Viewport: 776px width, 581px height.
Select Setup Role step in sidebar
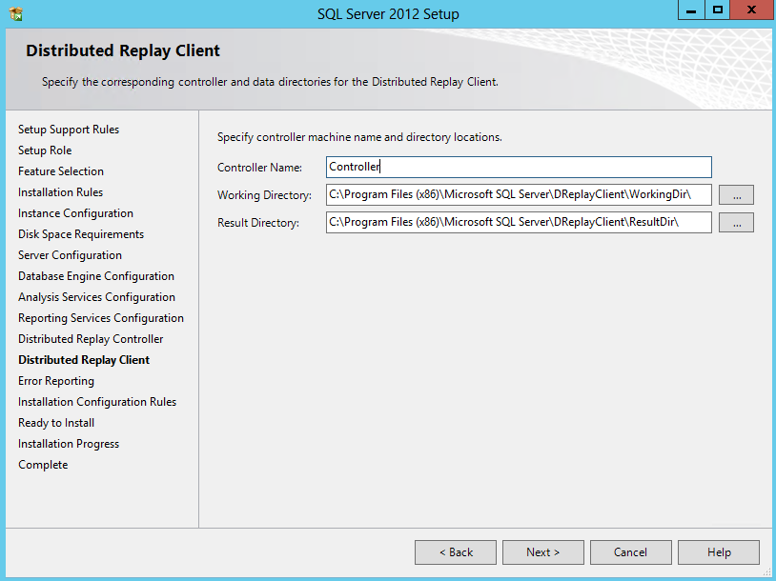45,150
